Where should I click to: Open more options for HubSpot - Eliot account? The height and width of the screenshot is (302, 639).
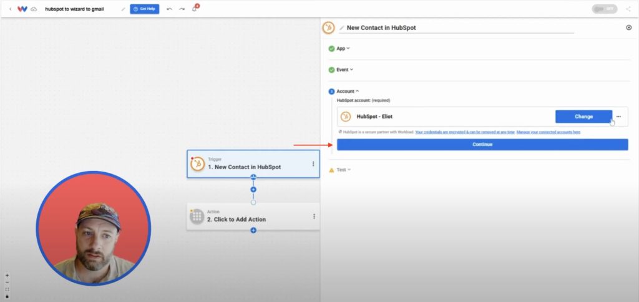click(x=618, y=117)
